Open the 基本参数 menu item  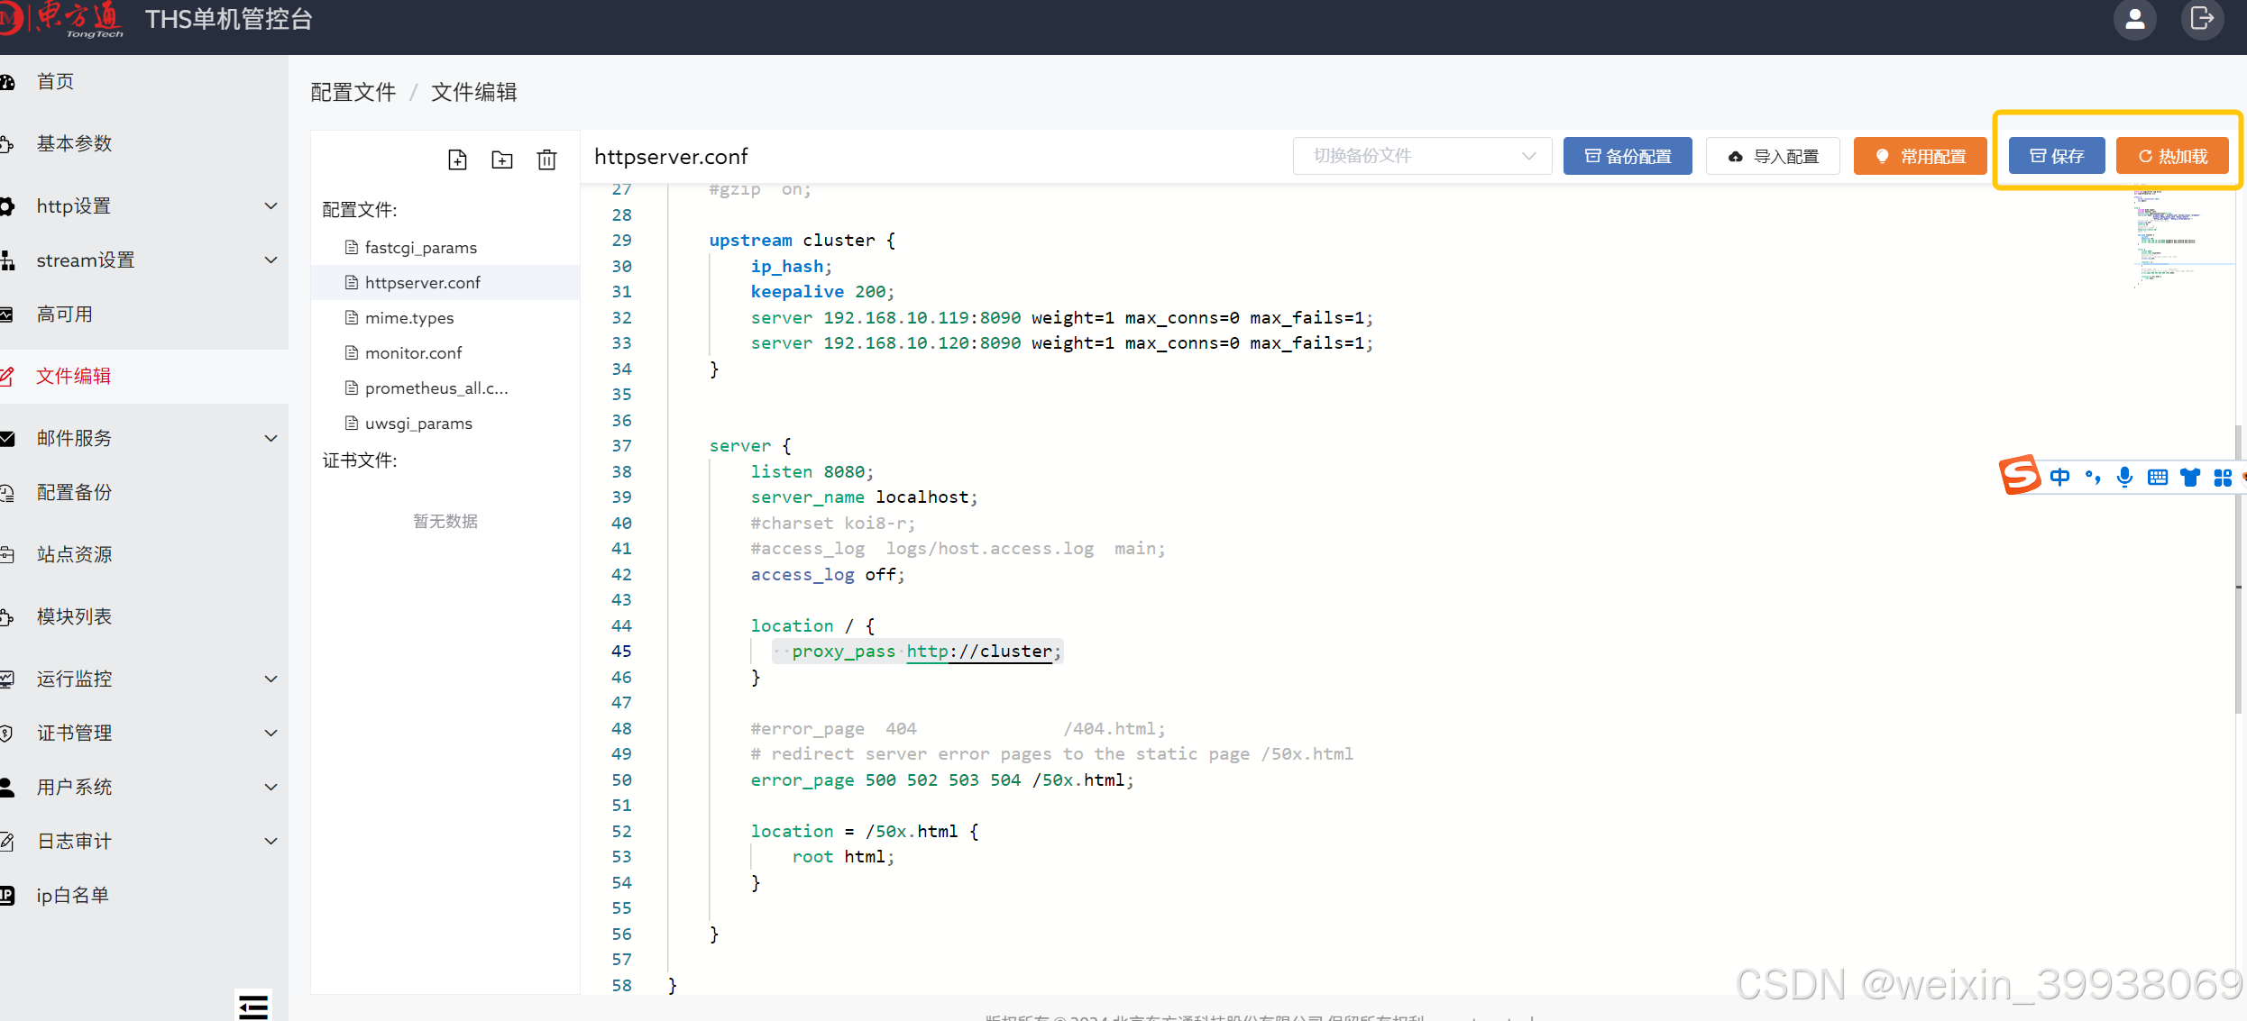[144, 144]
